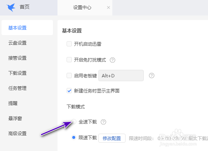Switch to the 首页 tab
Screen dimensions: 208x151
pos(25,7)
